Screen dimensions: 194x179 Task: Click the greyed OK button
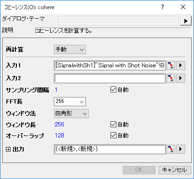(x=139, y=170)
